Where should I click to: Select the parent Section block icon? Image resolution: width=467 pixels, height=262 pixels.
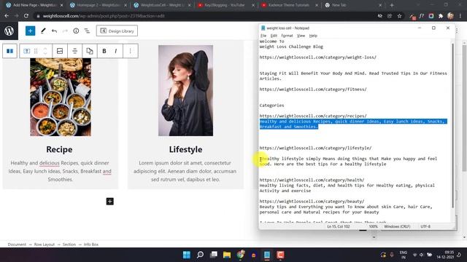(x=9, y=51)
